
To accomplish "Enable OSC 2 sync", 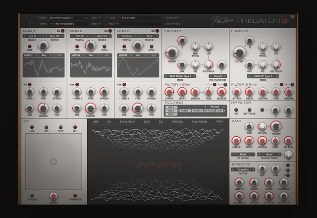I will 105,46.
